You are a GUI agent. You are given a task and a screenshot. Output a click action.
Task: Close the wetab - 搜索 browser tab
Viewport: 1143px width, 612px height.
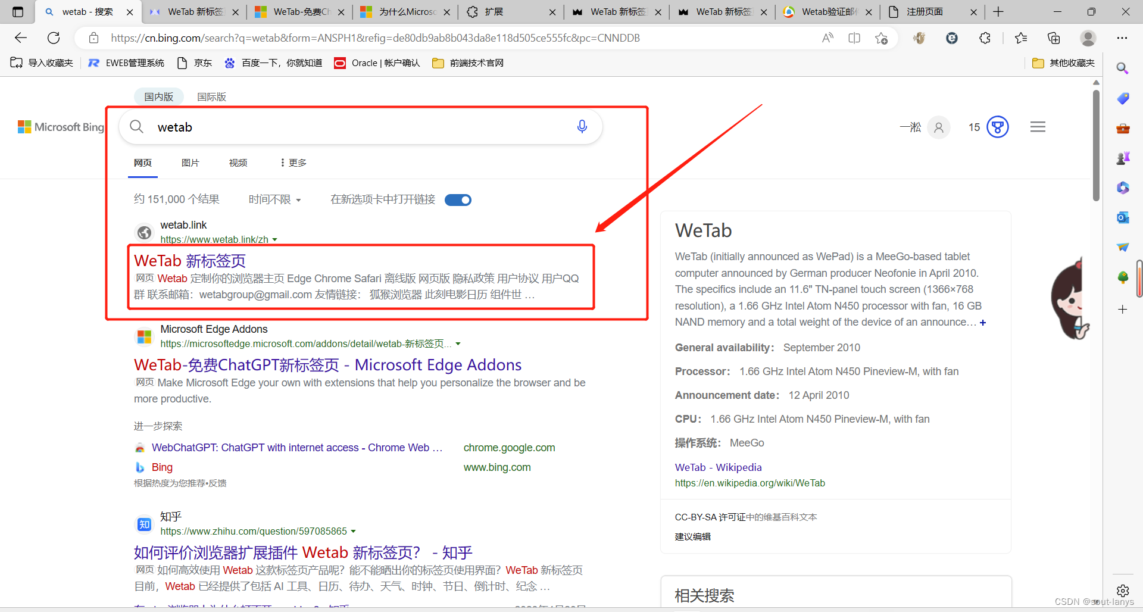click(x=130, y=12)
